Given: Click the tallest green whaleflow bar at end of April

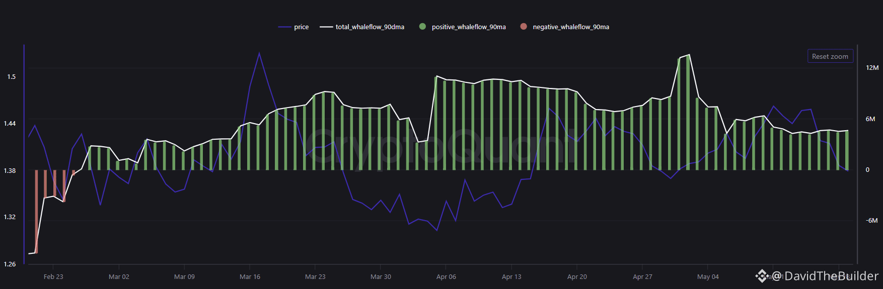Looking at the screenshot, I should (x=688, y=113).
